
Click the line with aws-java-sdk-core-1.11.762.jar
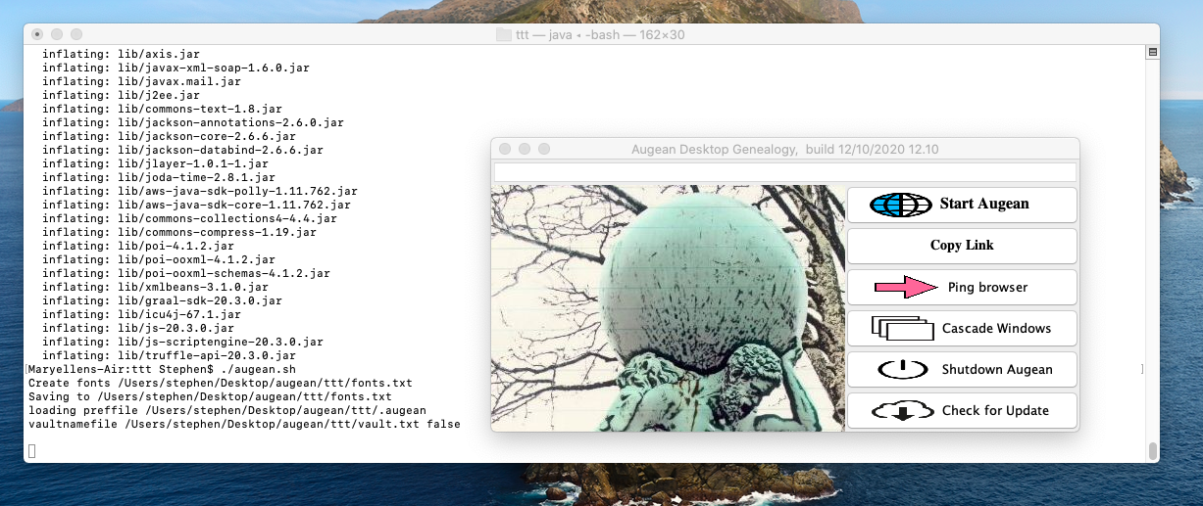[x=196, y=206]
